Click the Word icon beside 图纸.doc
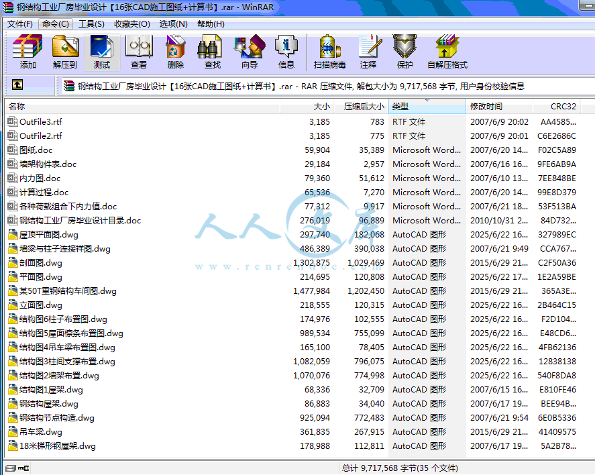This screenshot has height=475, width=595. click(x=13, y=150)
